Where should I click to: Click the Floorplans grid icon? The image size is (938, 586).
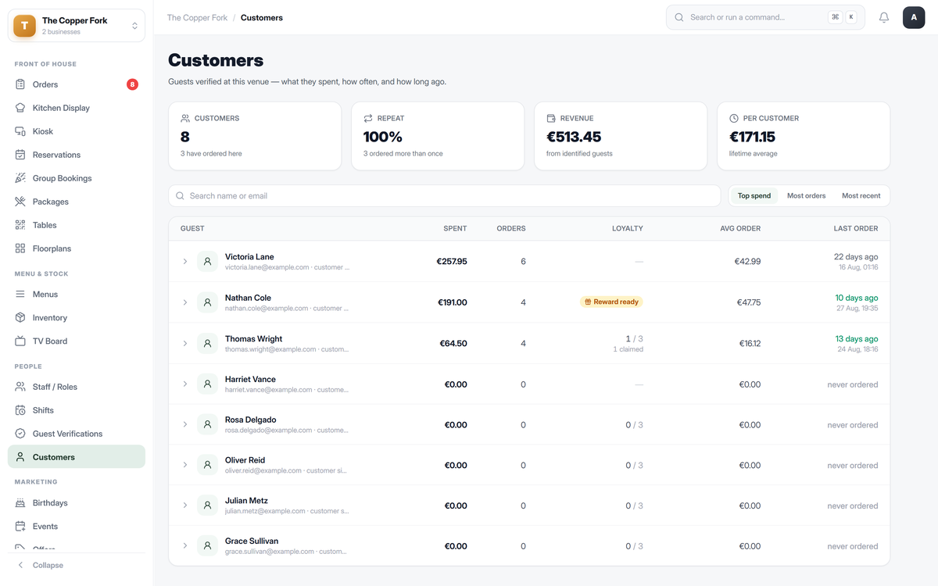pyautogui.click(x=20, y=248)
